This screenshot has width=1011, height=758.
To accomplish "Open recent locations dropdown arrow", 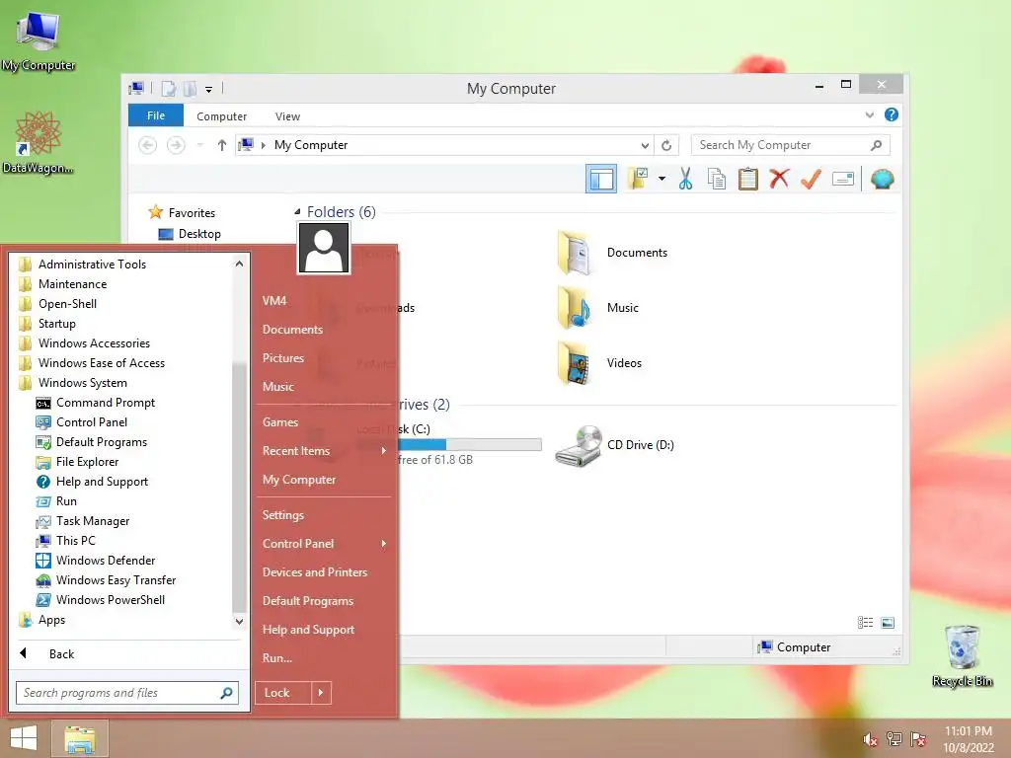I will (x=199, y=145).
